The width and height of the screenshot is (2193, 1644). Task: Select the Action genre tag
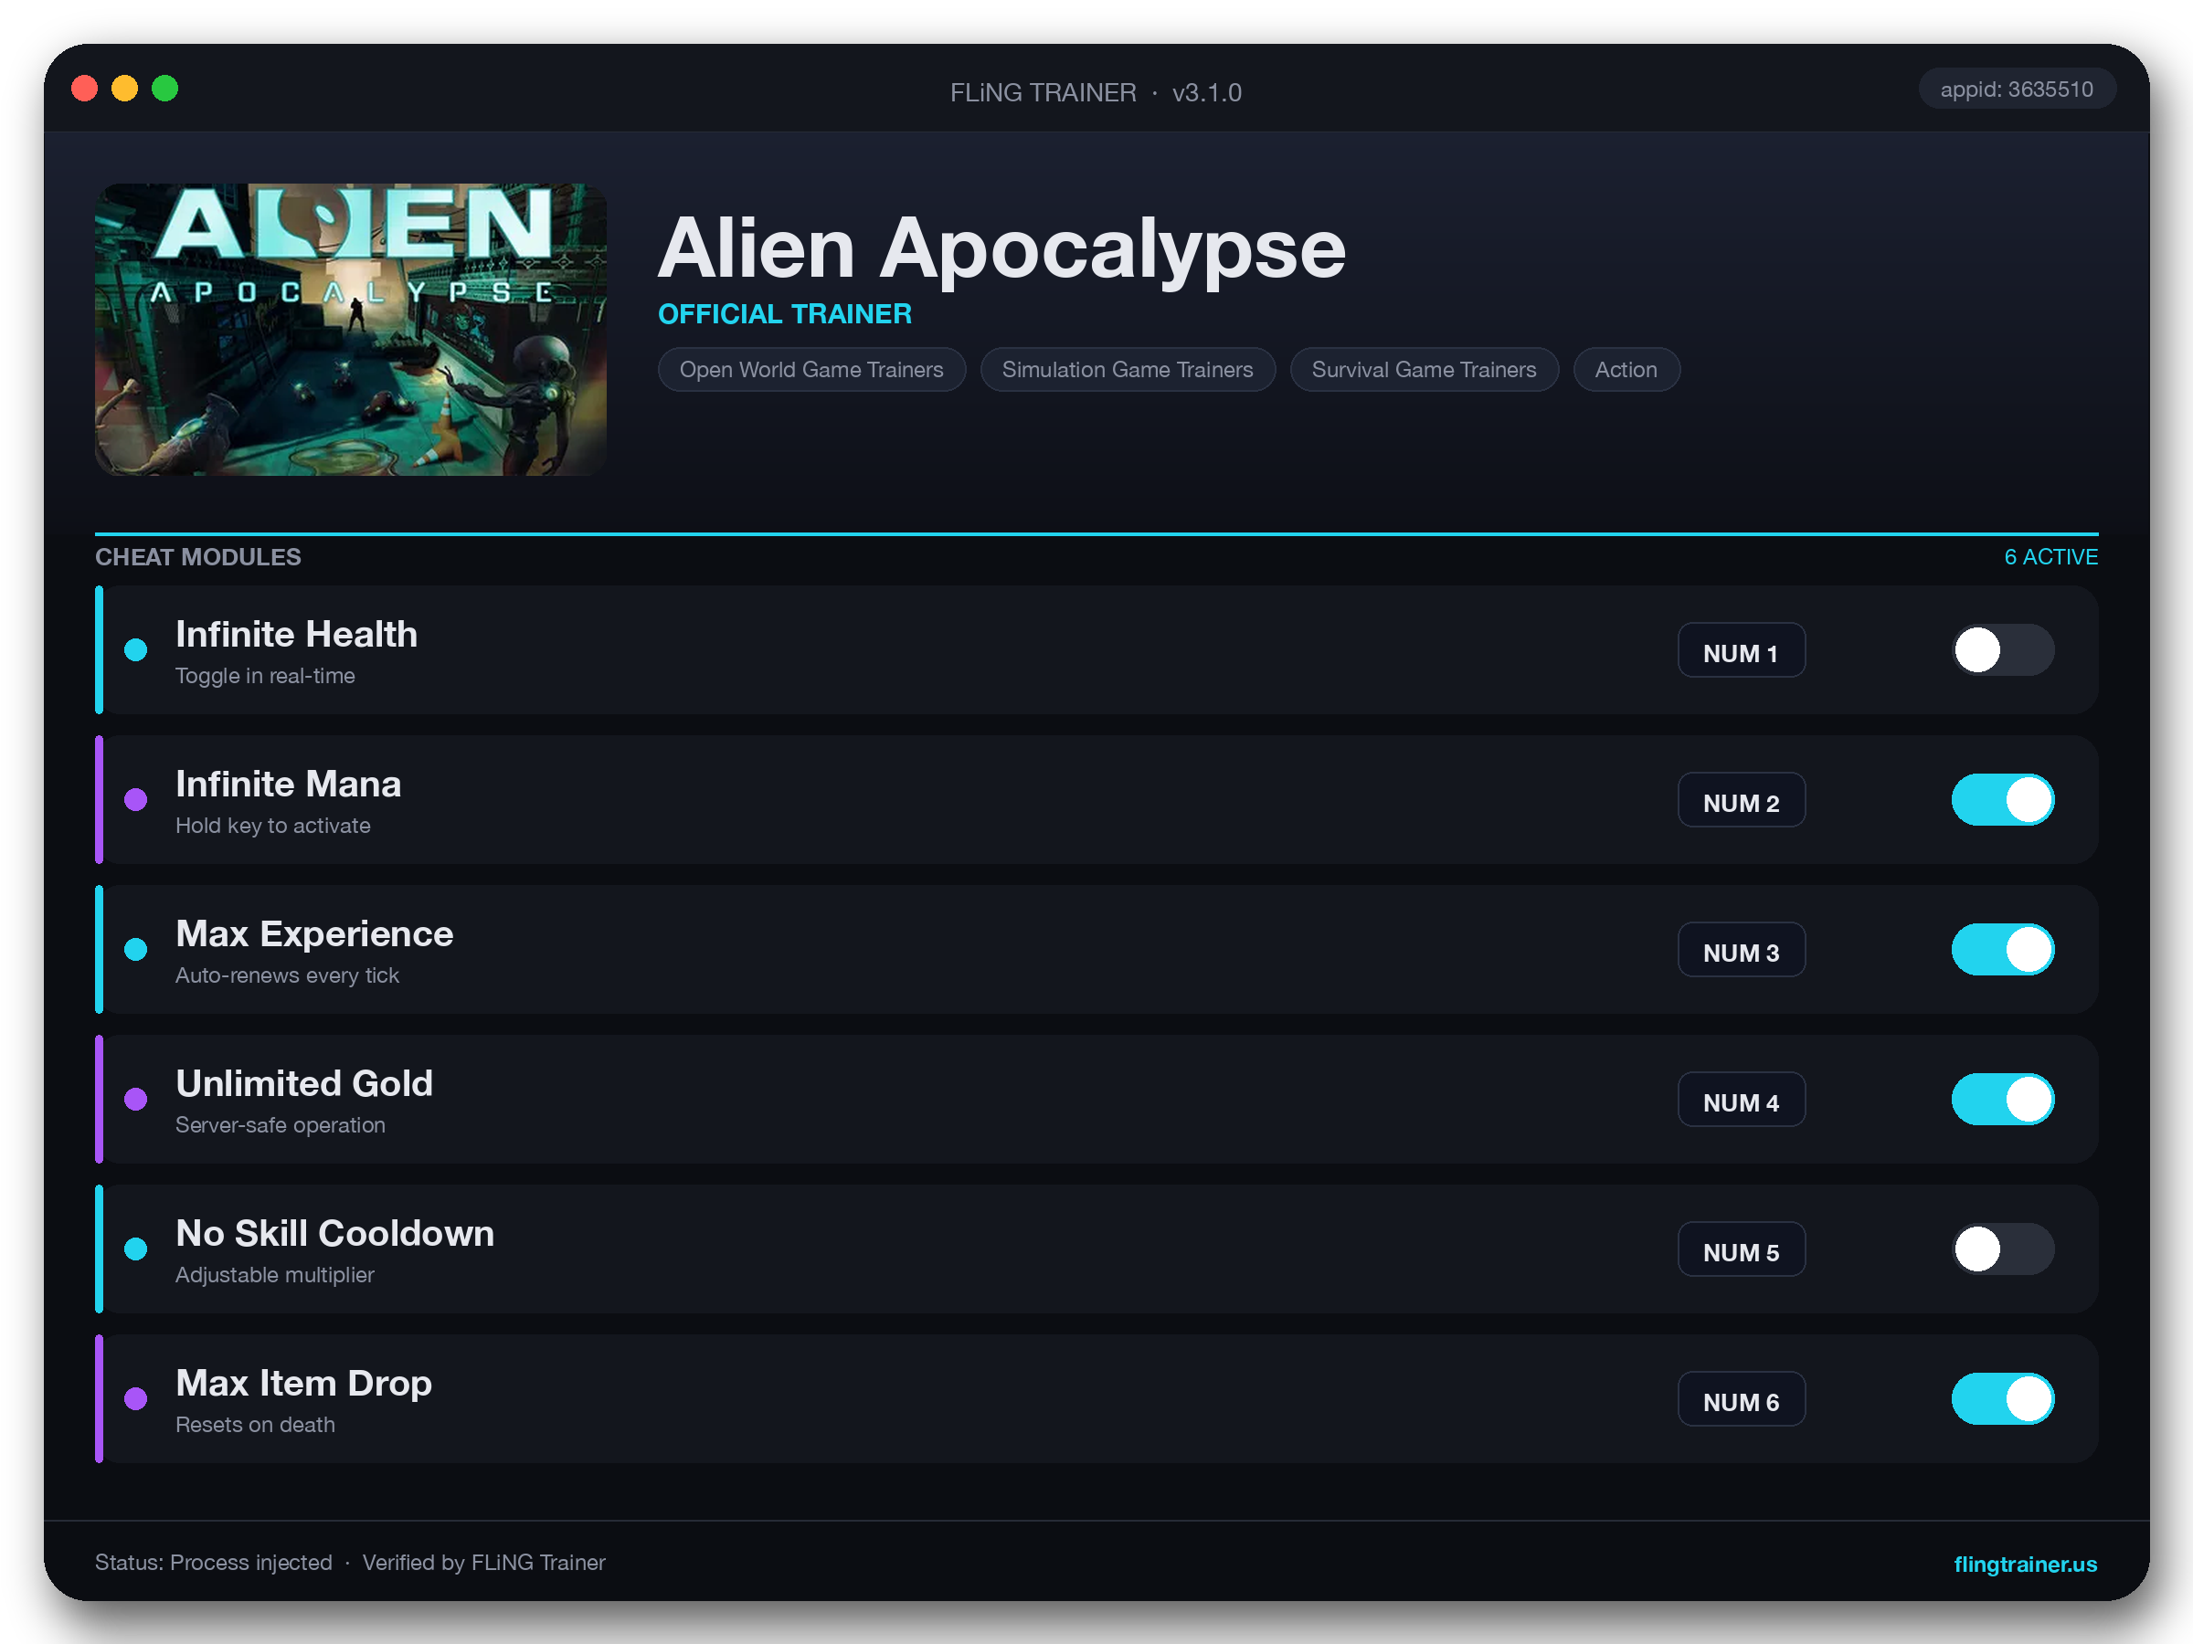1626,370
